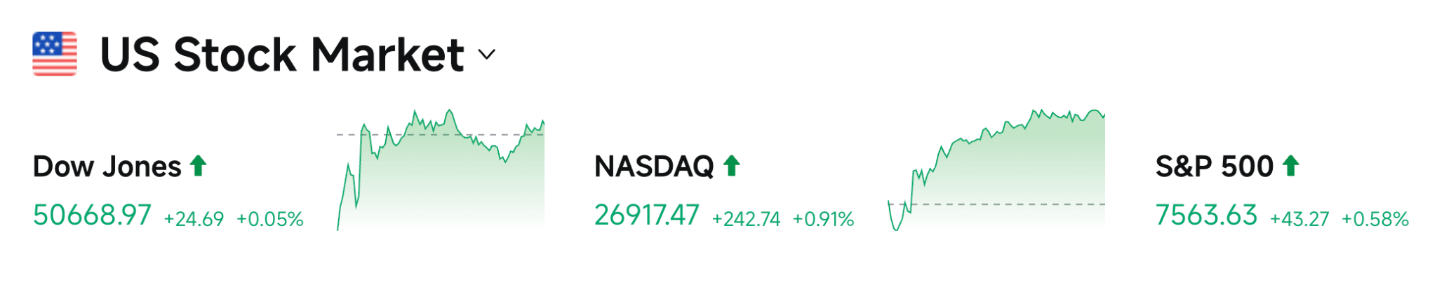Viewport: 1437px width, 296px height.
Task: Click the US flag icon
Action: (x=55, y=54)
